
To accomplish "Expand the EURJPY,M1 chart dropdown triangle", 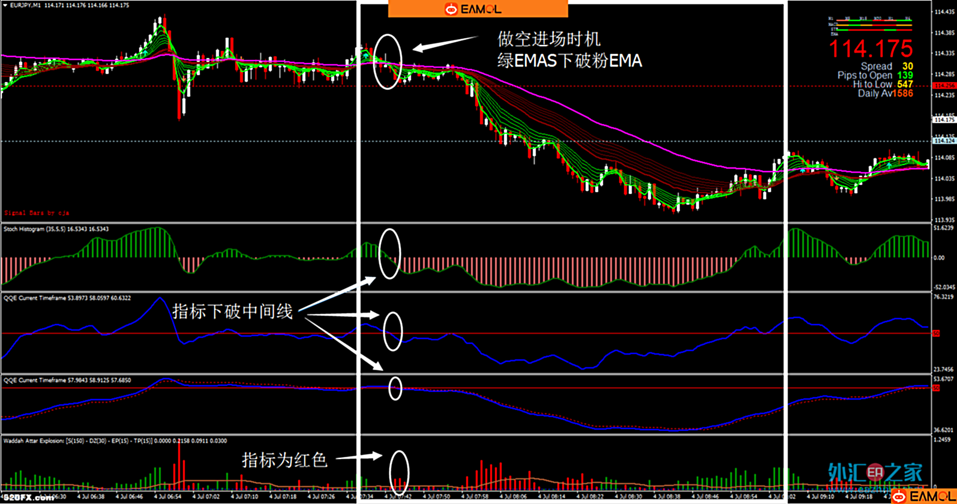I will [5, 5].
